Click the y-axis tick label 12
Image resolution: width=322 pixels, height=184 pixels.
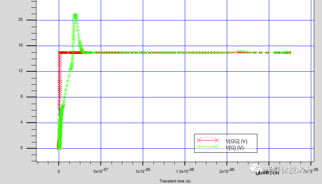(x=20, y=71)
